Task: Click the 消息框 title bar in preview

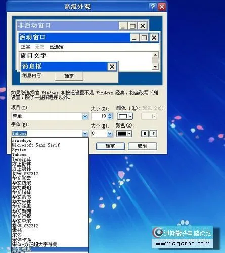Action: pyautogui.click(x=69, y=66)
